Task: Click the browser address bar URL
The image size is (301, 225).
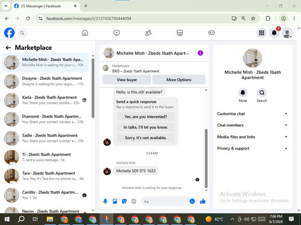Action: [x=88, y=19]
